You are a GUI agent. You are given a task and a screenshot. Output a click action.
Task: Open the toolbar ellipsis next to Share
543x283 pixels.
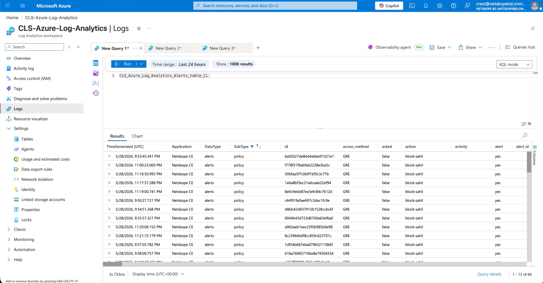(492, 47)
